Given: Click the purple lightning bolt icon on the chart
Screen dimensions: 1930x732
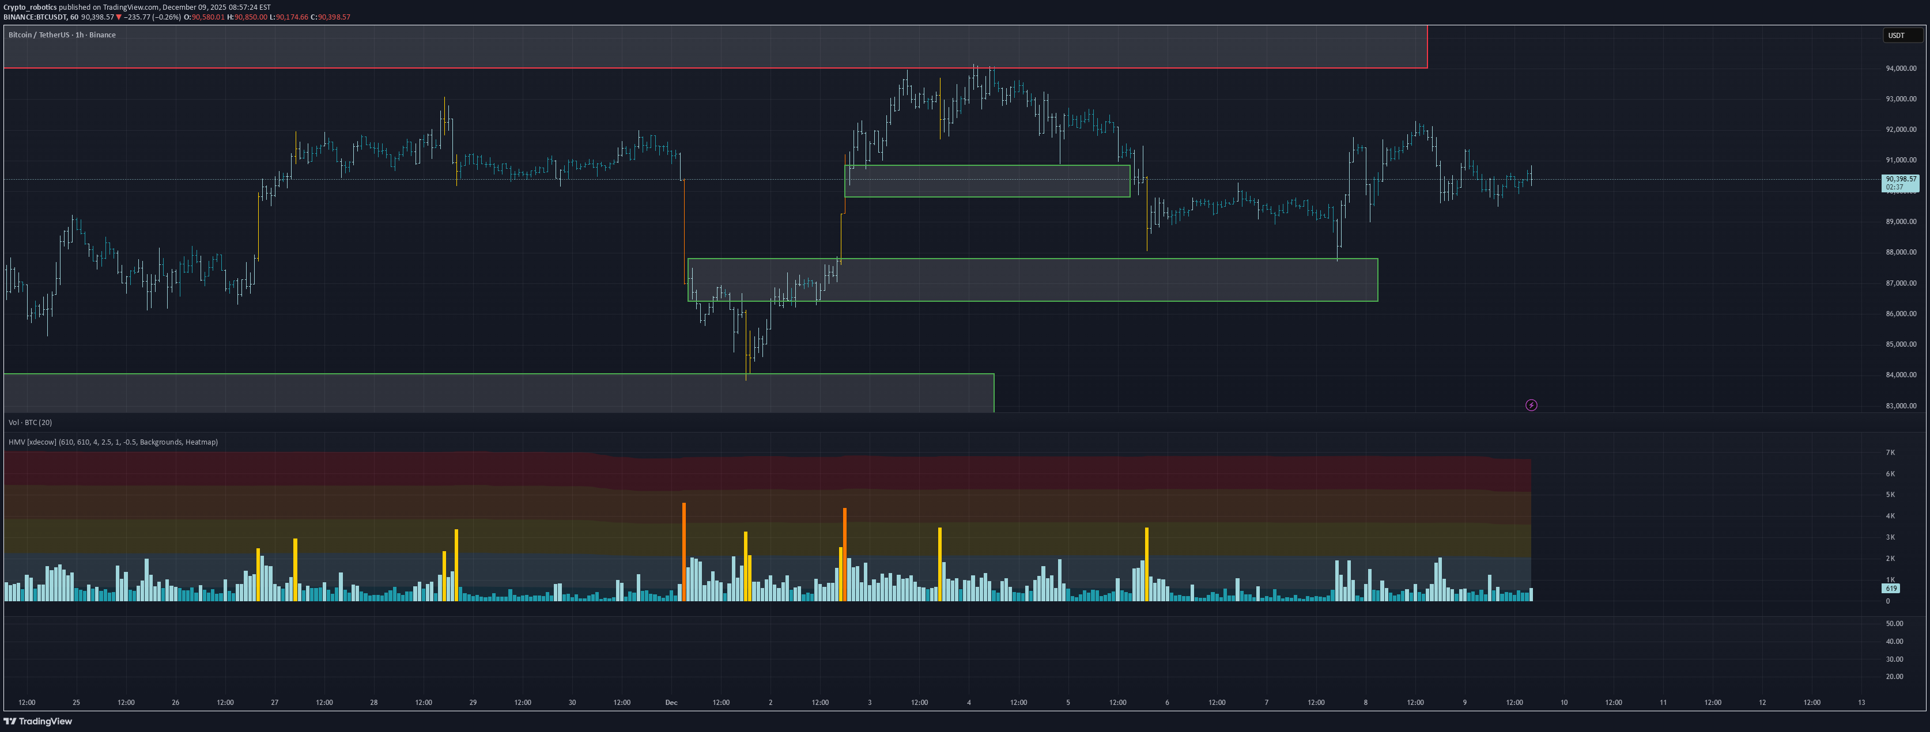Looking at the screenshot, I should (1531, 405).
